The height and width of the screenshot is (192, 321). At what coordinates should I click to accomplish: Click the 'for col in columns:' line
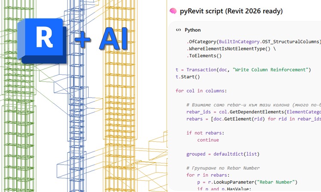point(201,91)
